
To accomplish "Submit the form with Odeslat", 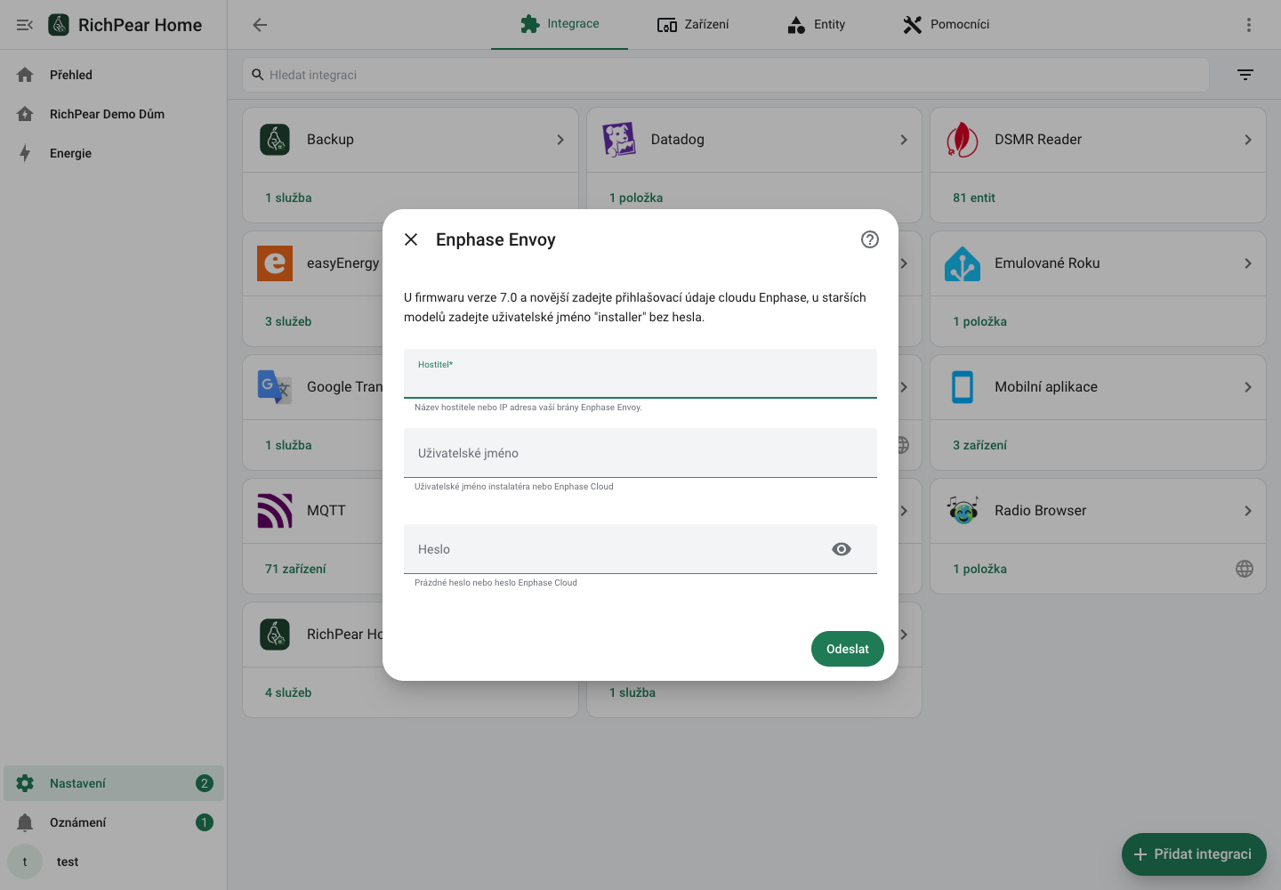I will tap(848, 649).
